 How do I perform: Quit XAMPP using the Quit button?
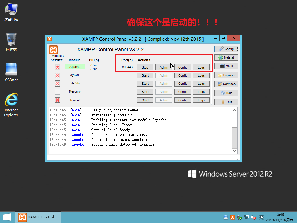click(226, 102)
